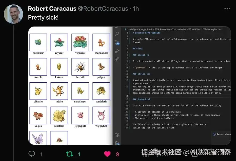
Task: Click the ivysaur image
Action: click(59, 42)
